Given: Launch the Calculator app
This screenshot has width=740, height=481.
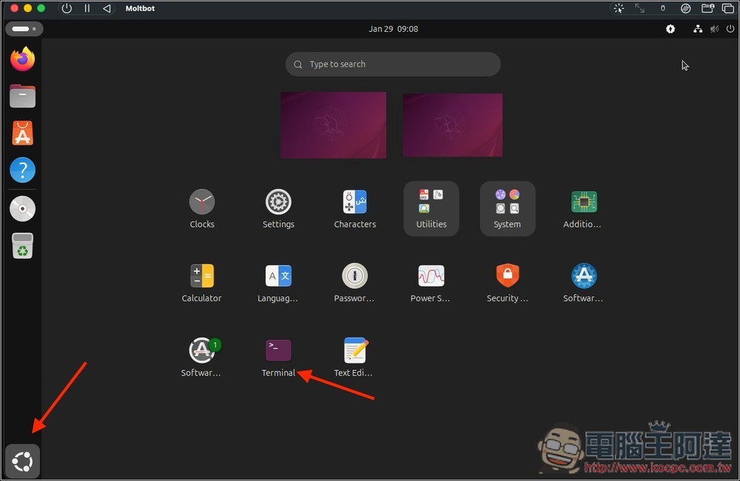Looking at the screenshot, I should pos(201,274).
